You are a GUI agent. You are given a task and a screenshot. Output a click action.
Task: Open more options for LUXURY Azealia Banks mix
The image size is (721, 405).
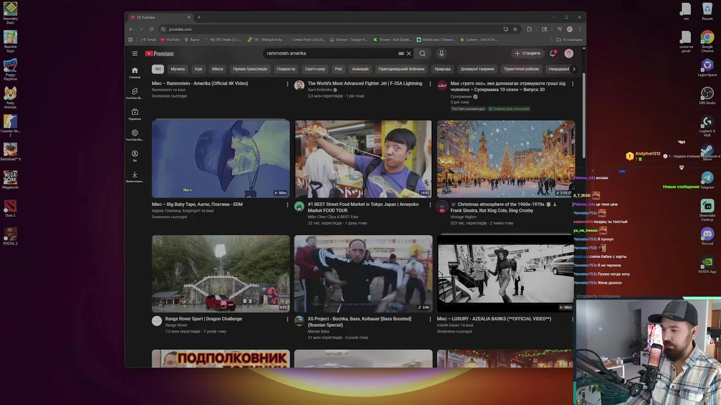[x=573, y=319]
